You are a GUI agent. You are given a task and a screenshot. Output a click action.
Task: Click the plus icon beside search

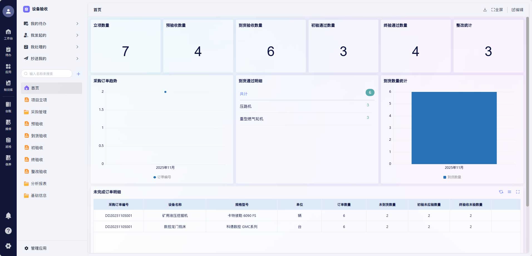[78, 74]
